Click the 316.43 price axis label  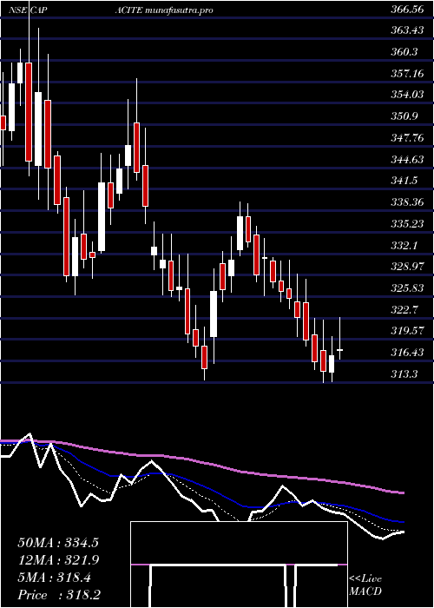point(407,353)
